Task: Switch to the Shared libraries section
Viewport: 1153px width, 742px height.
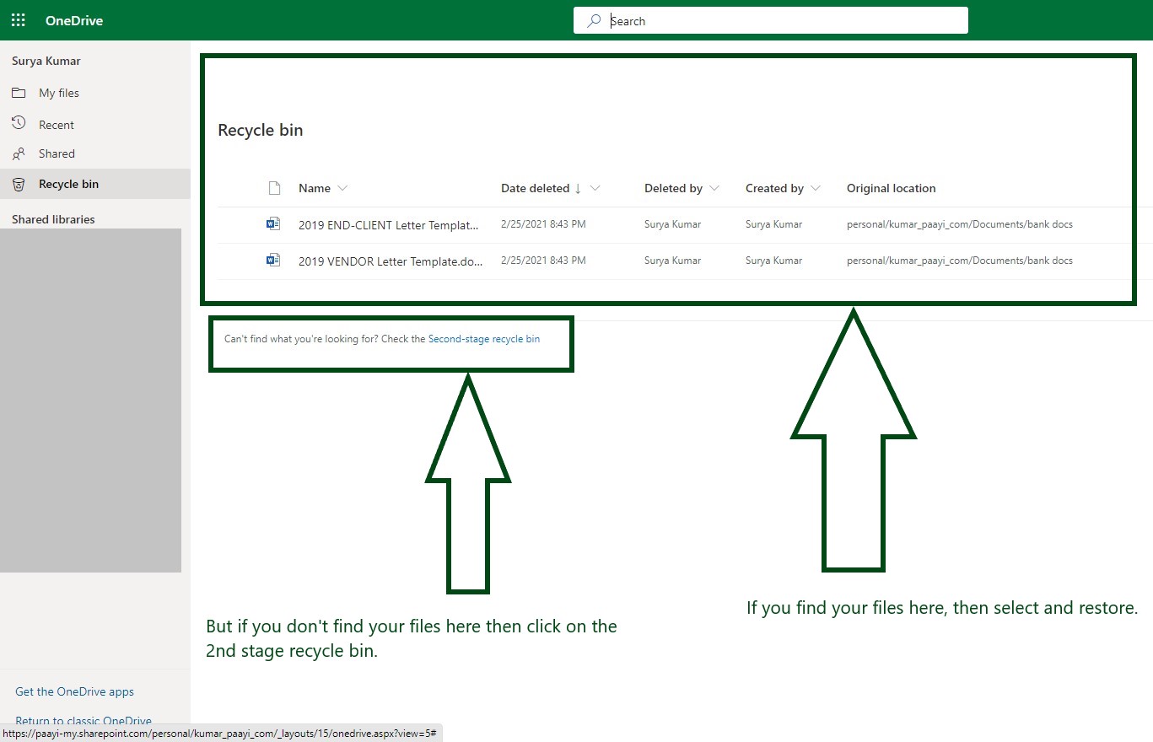Action: click(x=54, y=219)
